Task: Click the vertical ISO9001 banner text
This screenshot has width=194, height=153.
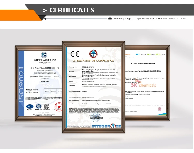Action: click(21, 85)
